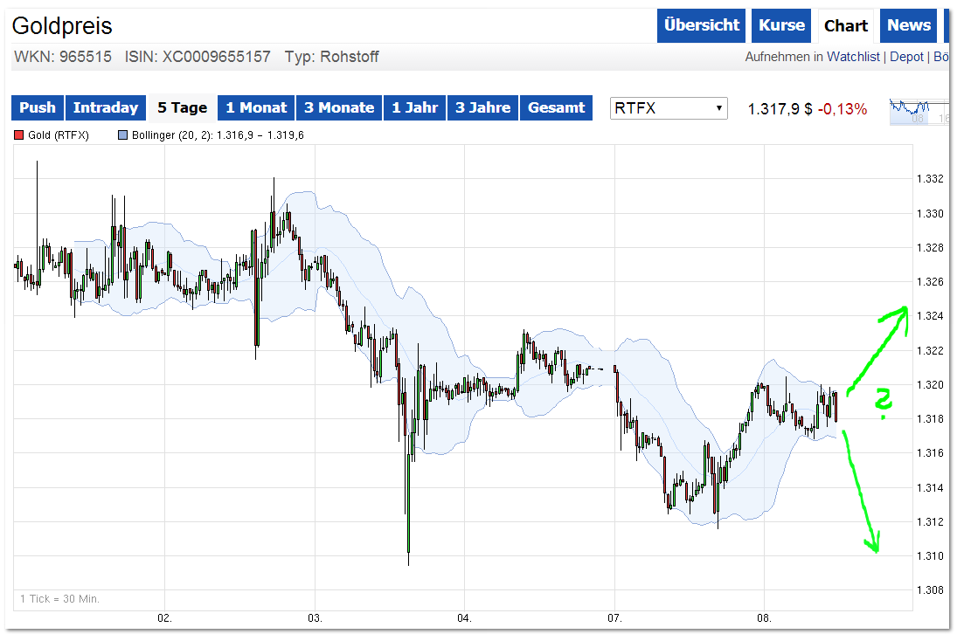This screenshot has height=634, width=957.
Task: Click the Watchlist link
Action: 855,57
